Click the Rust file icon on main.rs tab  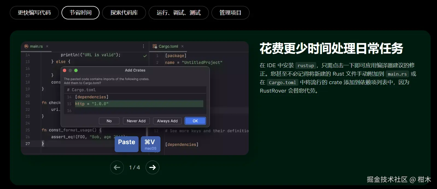point(26,46)
